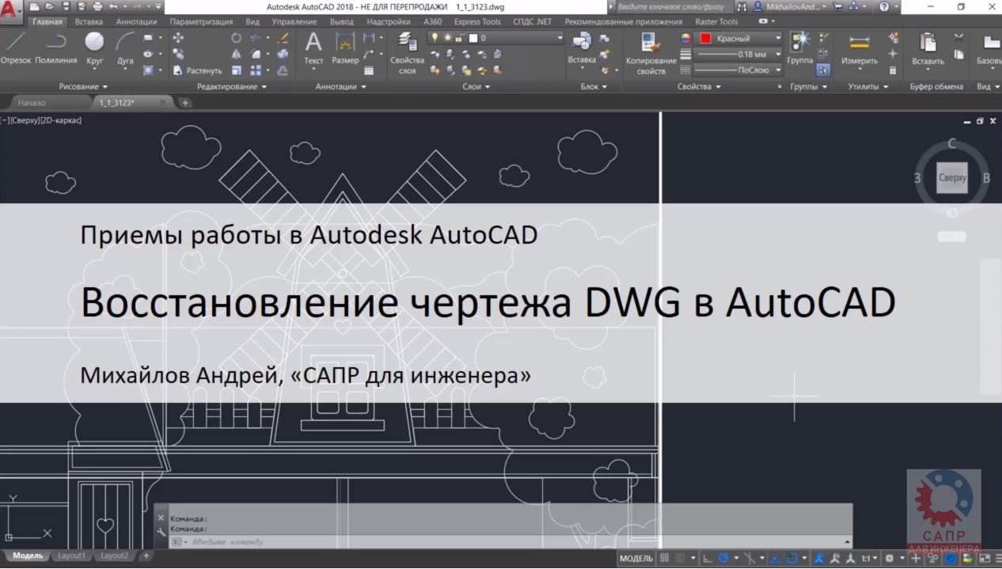Viewport: 1002px width, 569px height.
Task: Toggle snap mode in status bar
Action: [x=680, y=558]
